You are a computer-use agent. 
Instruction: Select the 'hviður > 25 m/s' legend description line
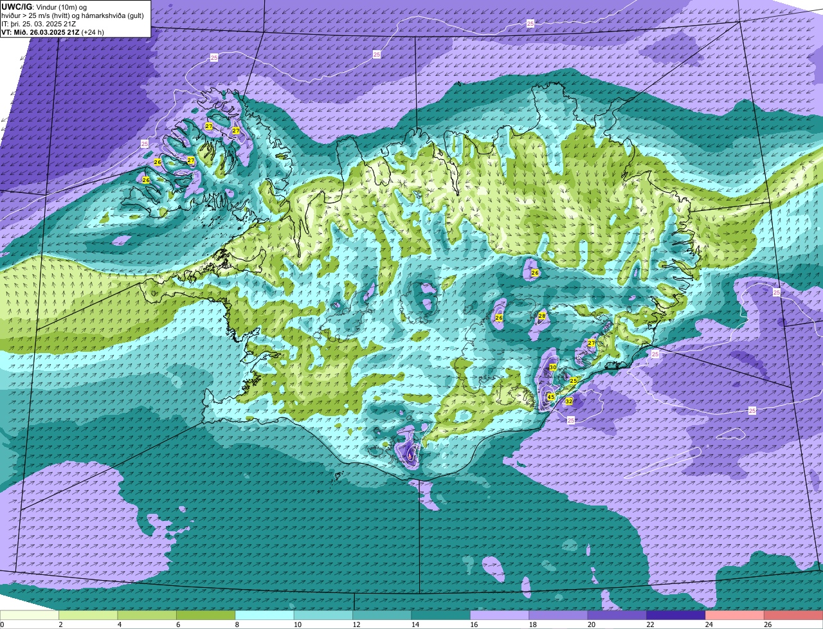point(73,15)
